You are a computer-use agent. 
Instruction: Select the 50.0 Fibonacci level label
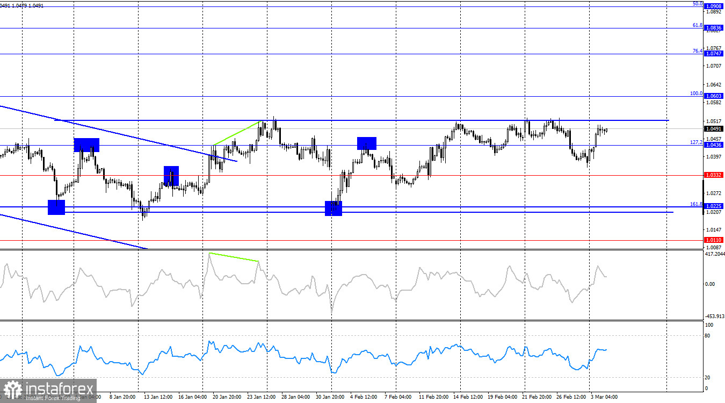tap(697, 4)
